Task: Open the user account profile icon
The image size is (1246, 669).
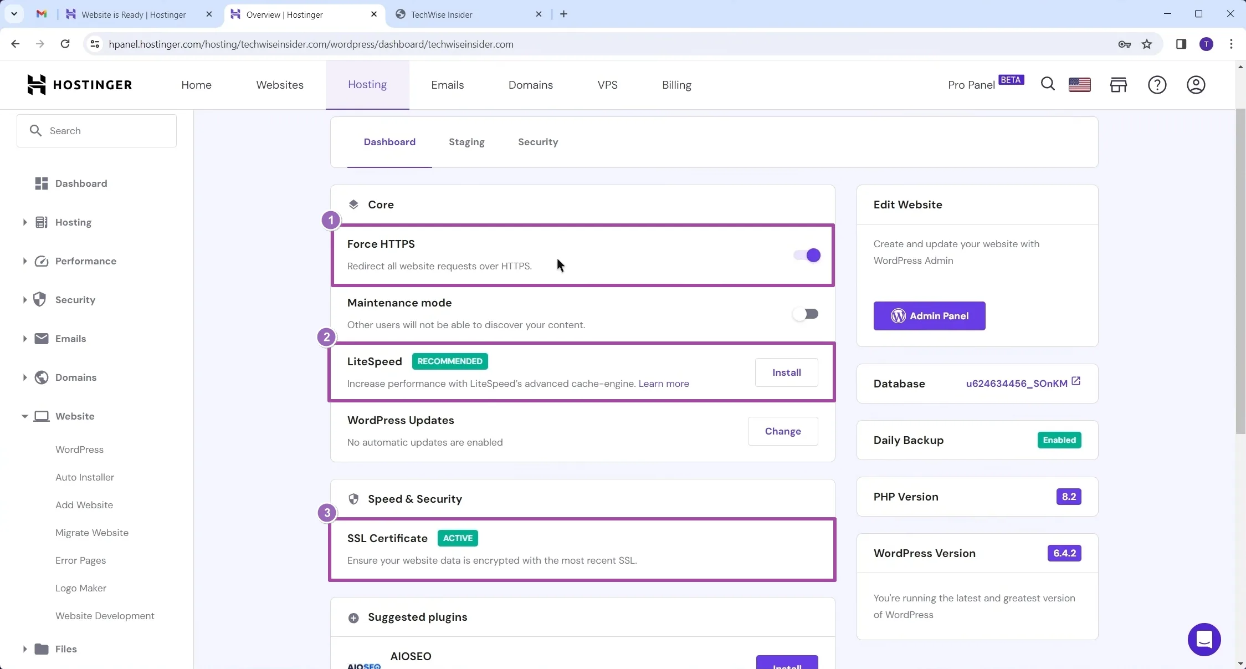Action: (x=1196, y=85)
